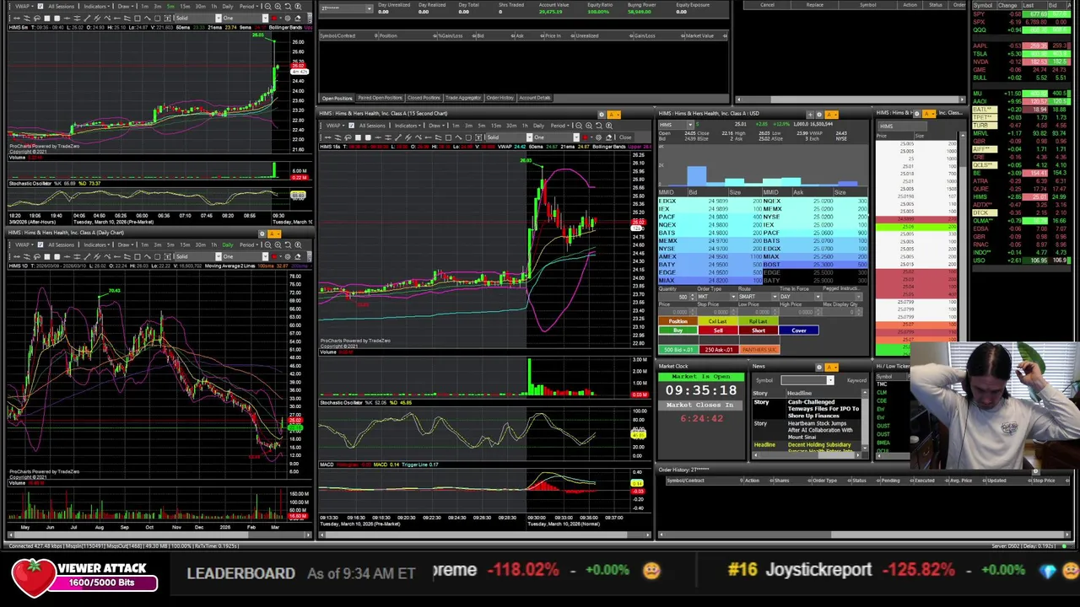Open settings gear in HIMS Level 2 window

819,115
